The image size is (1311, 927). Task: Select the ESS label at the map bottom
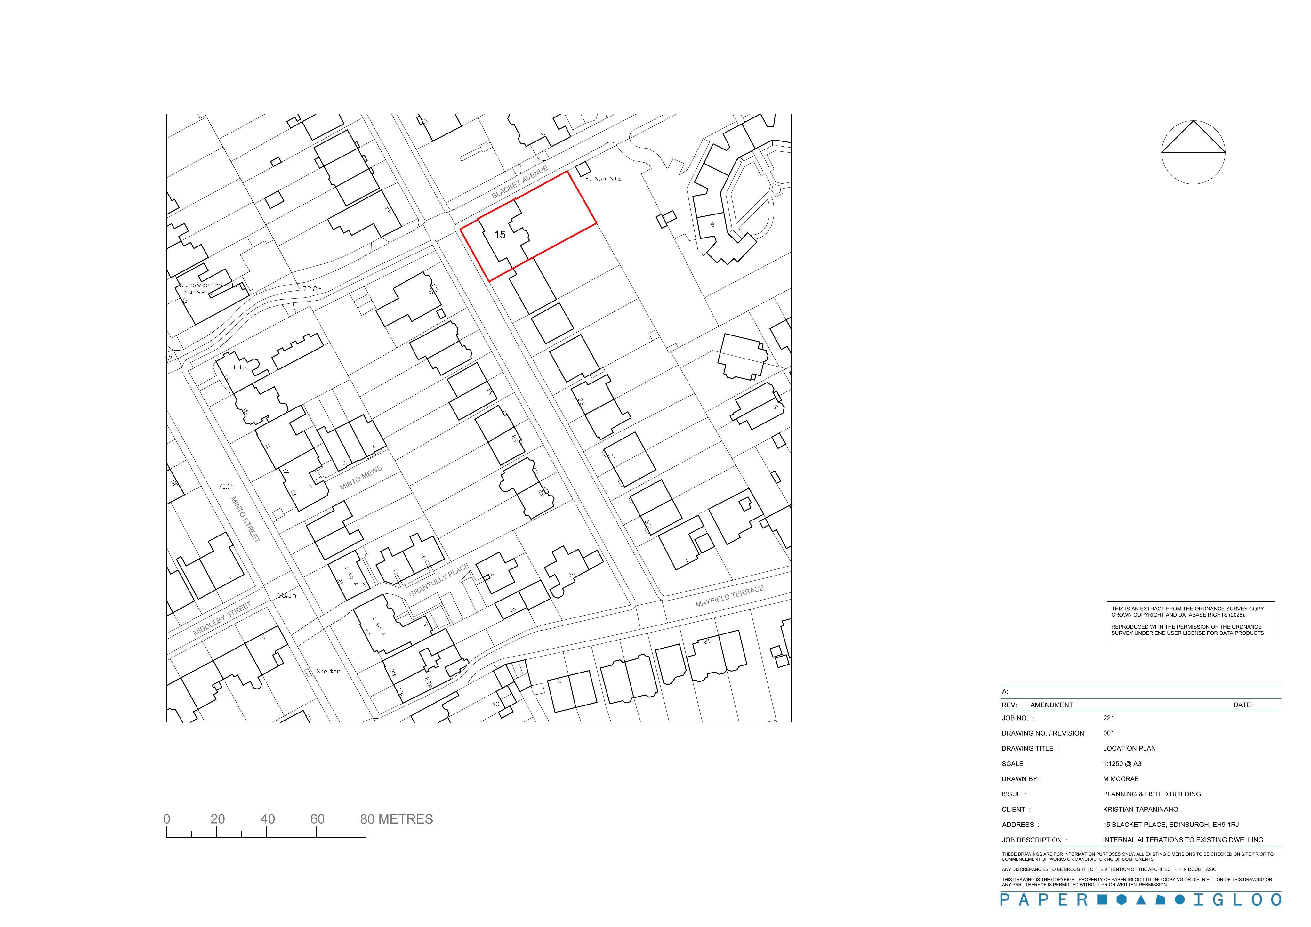pyautogui.click(x=493, y=704)
